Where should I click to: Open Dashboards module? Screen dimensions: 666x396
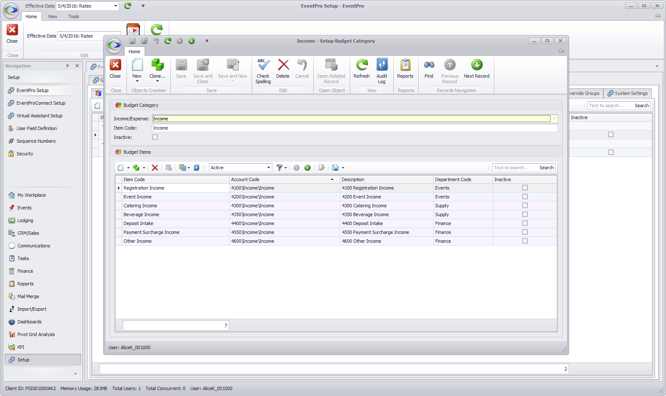click(x=29, y=322)
